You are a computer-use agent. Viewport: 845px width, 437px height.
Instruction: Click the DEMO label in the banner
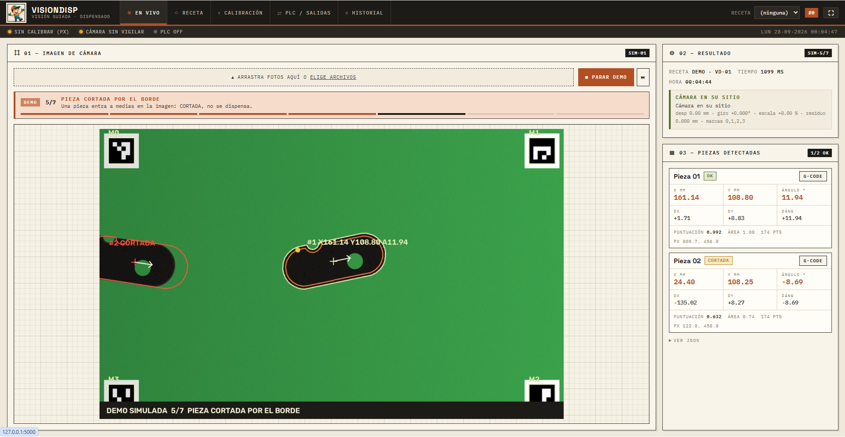(x=30, y=102)
